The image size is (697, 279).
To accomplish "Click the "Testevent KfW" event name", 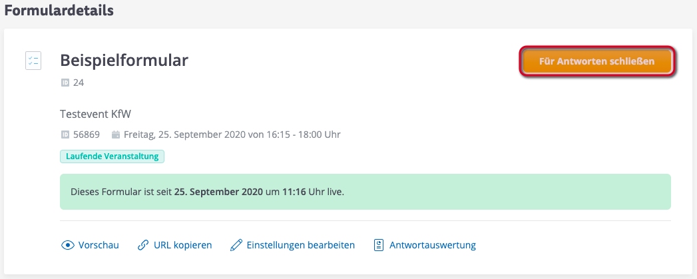I will click(94, 113).
